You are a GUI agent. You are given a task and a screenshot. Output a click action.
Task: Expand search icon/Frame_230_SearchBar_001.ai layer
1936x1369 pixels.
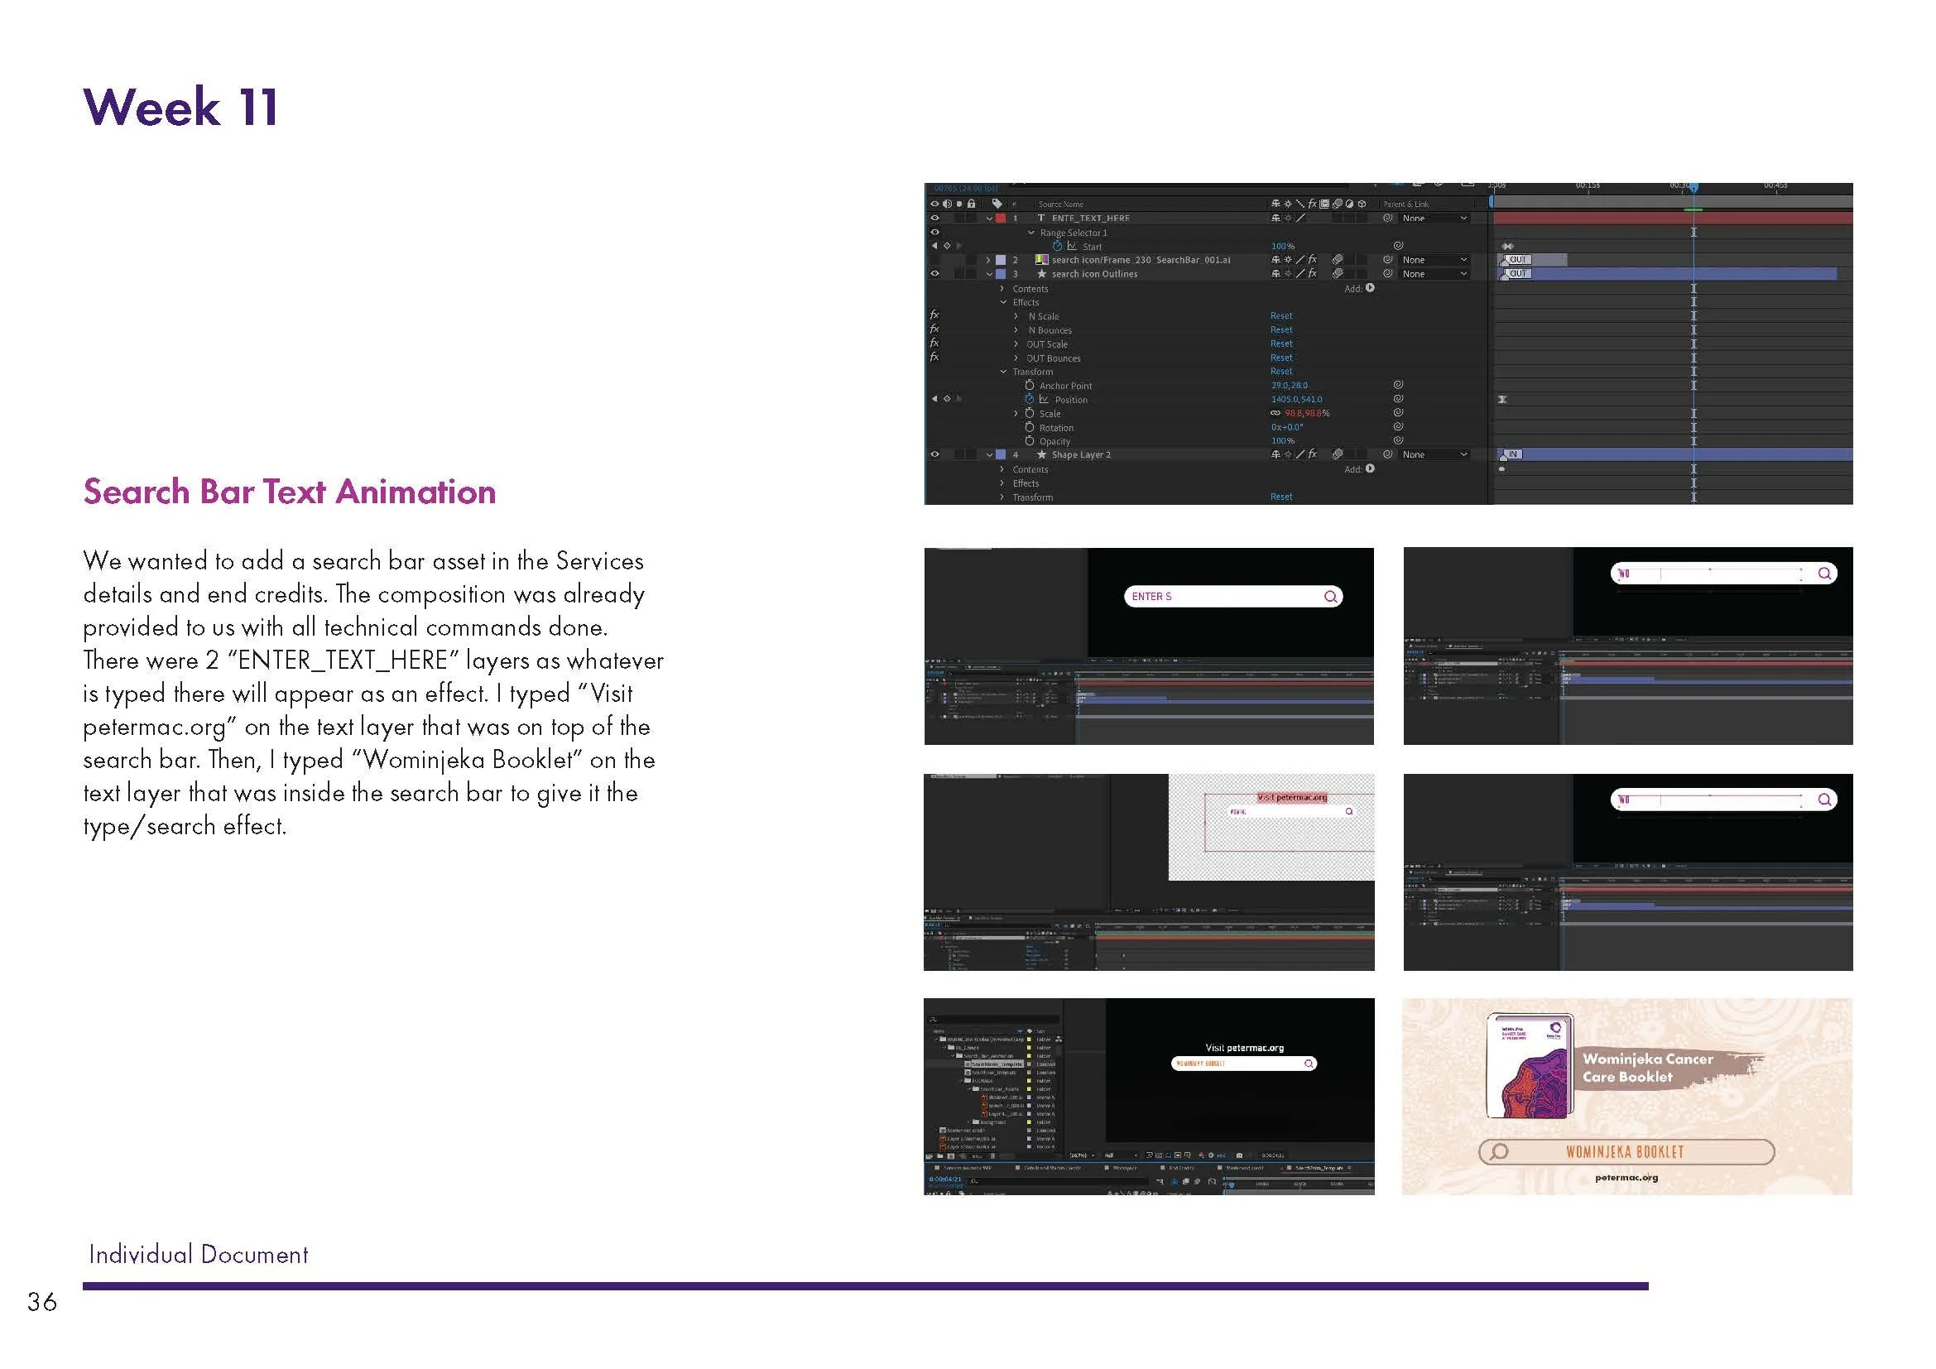click(x=988, y=260)
